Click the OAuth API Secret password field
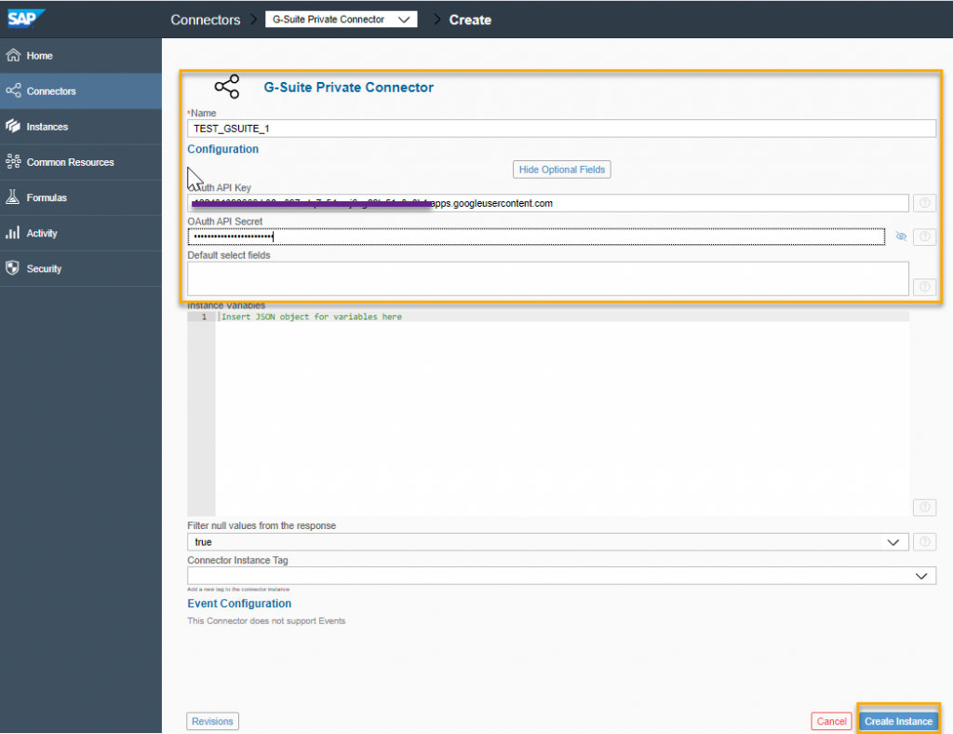The image size is (953, 734). pyautogui.click(x=536, y=237)
